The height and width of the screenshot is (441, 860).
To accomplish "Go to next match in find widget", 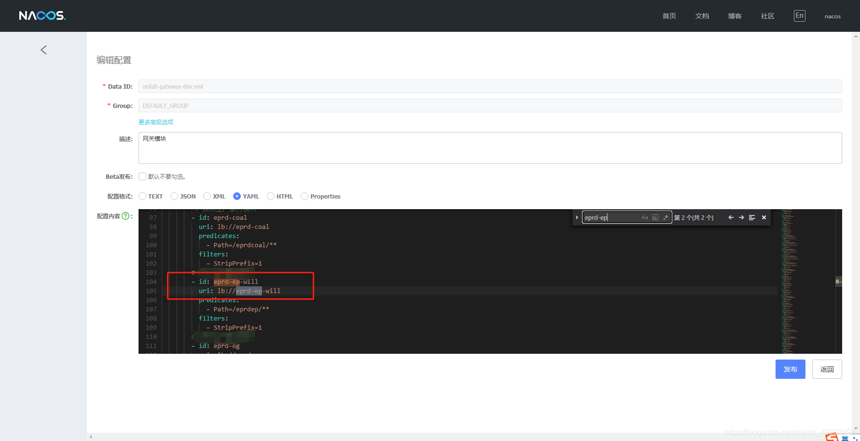I will pos(741,217).
